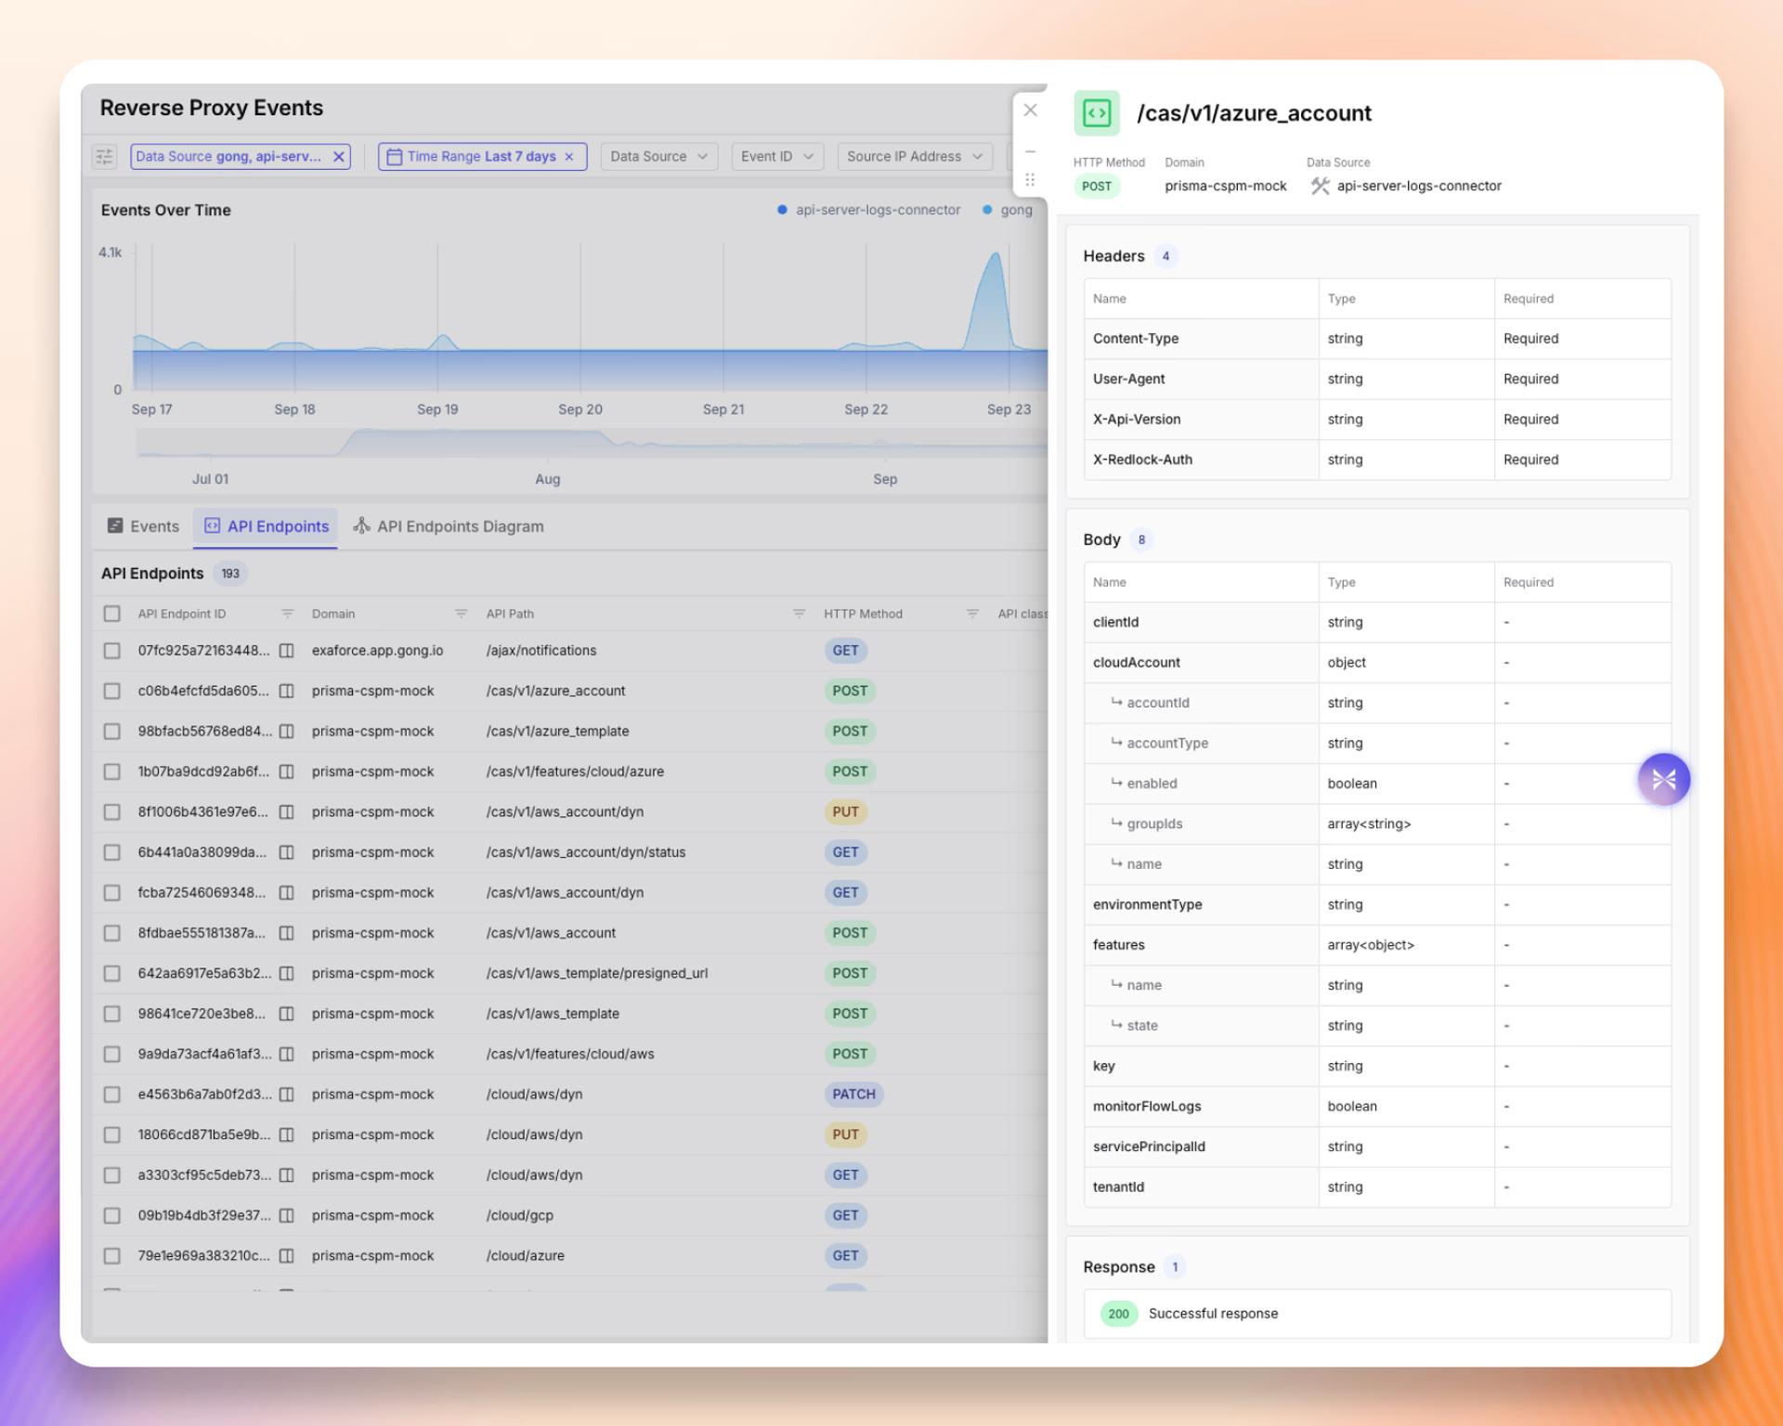Click the cloudAccount body field row

(1377, 663)
